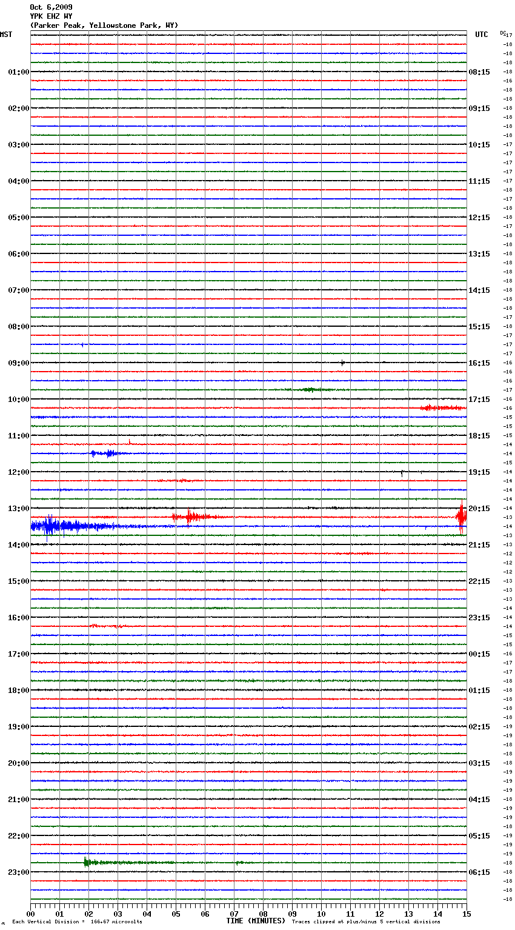Click the 06:15 UTC time label
This screenshot has width=515, height=930.
tap(479, 872)
